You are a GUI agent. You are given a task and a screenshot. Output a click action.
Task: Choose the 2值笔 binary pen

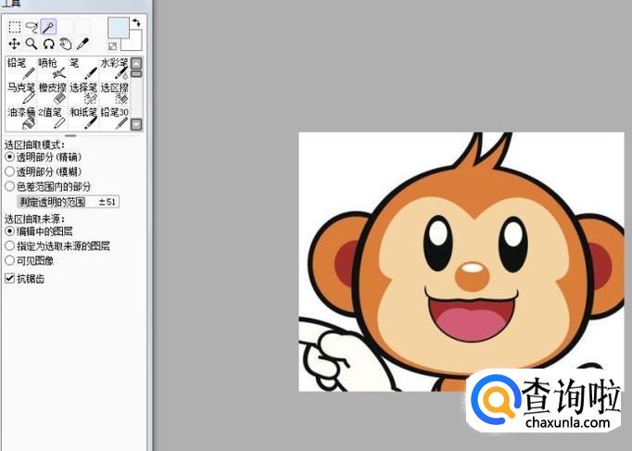click(52, 118)
